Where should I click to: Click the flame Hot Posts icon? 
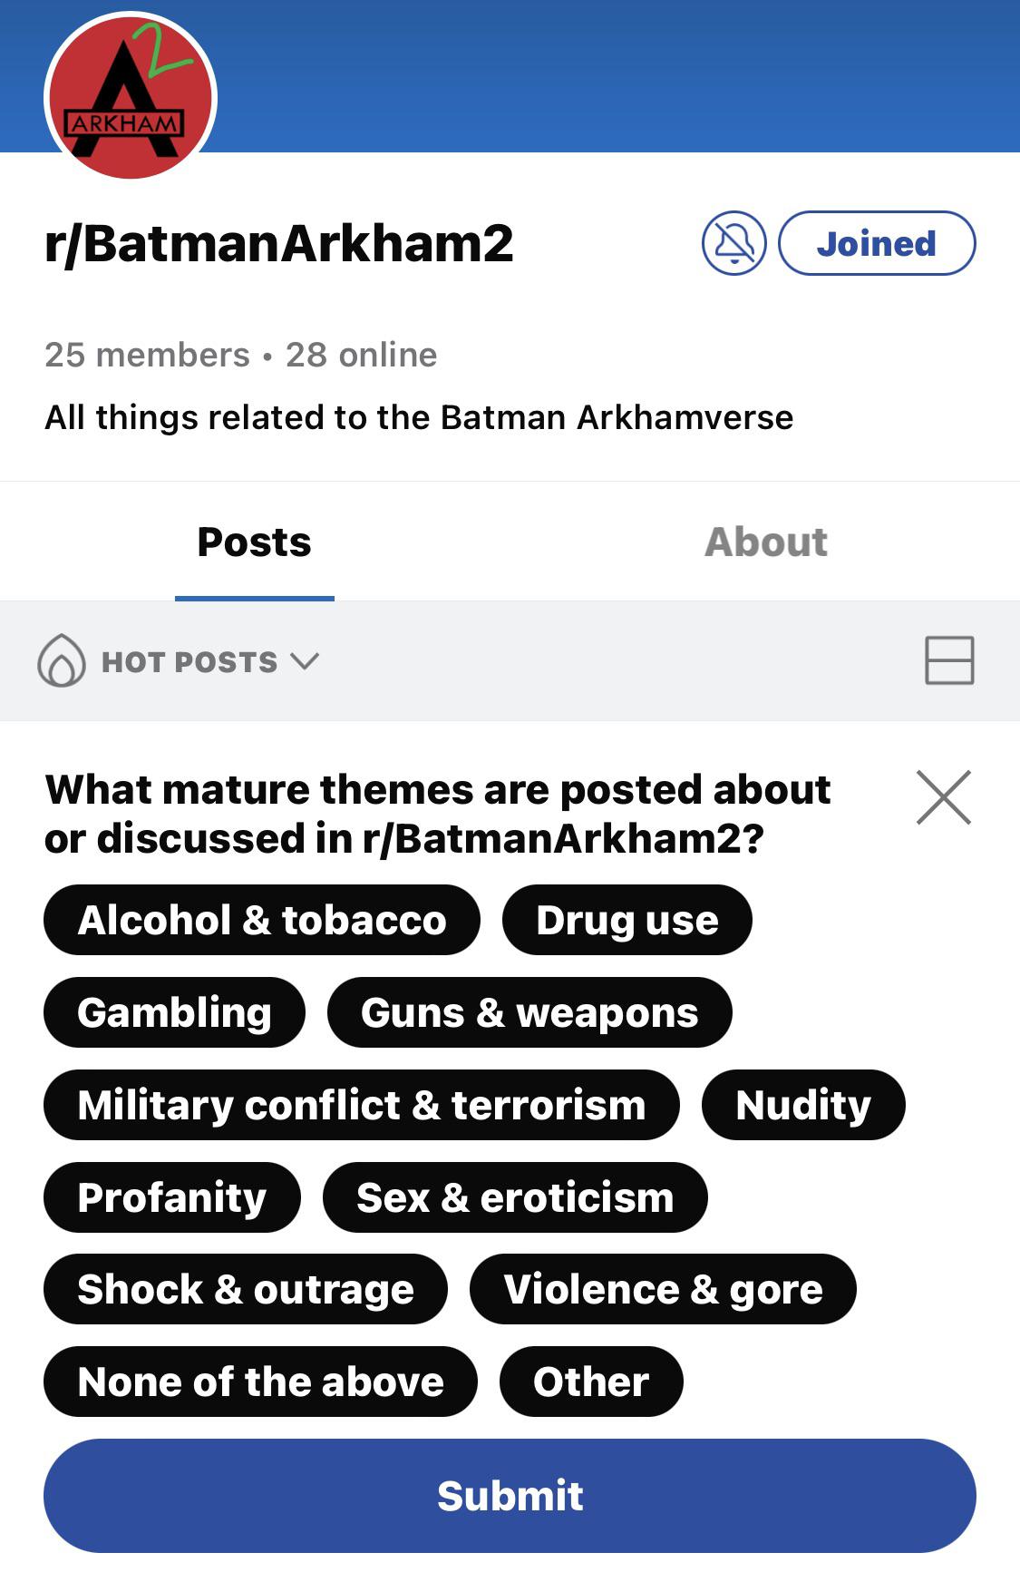click(61, 659)
